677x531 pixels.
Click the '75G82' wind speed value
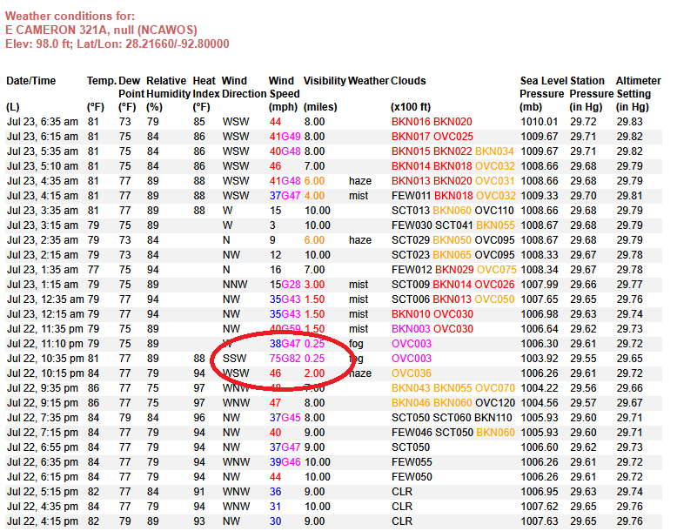tap(285, 359)
